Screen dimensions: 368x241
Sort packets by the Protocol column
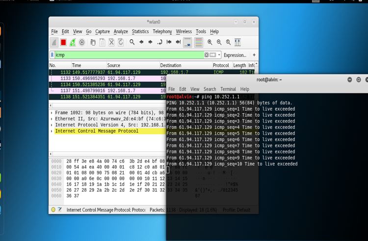point(222,65)
